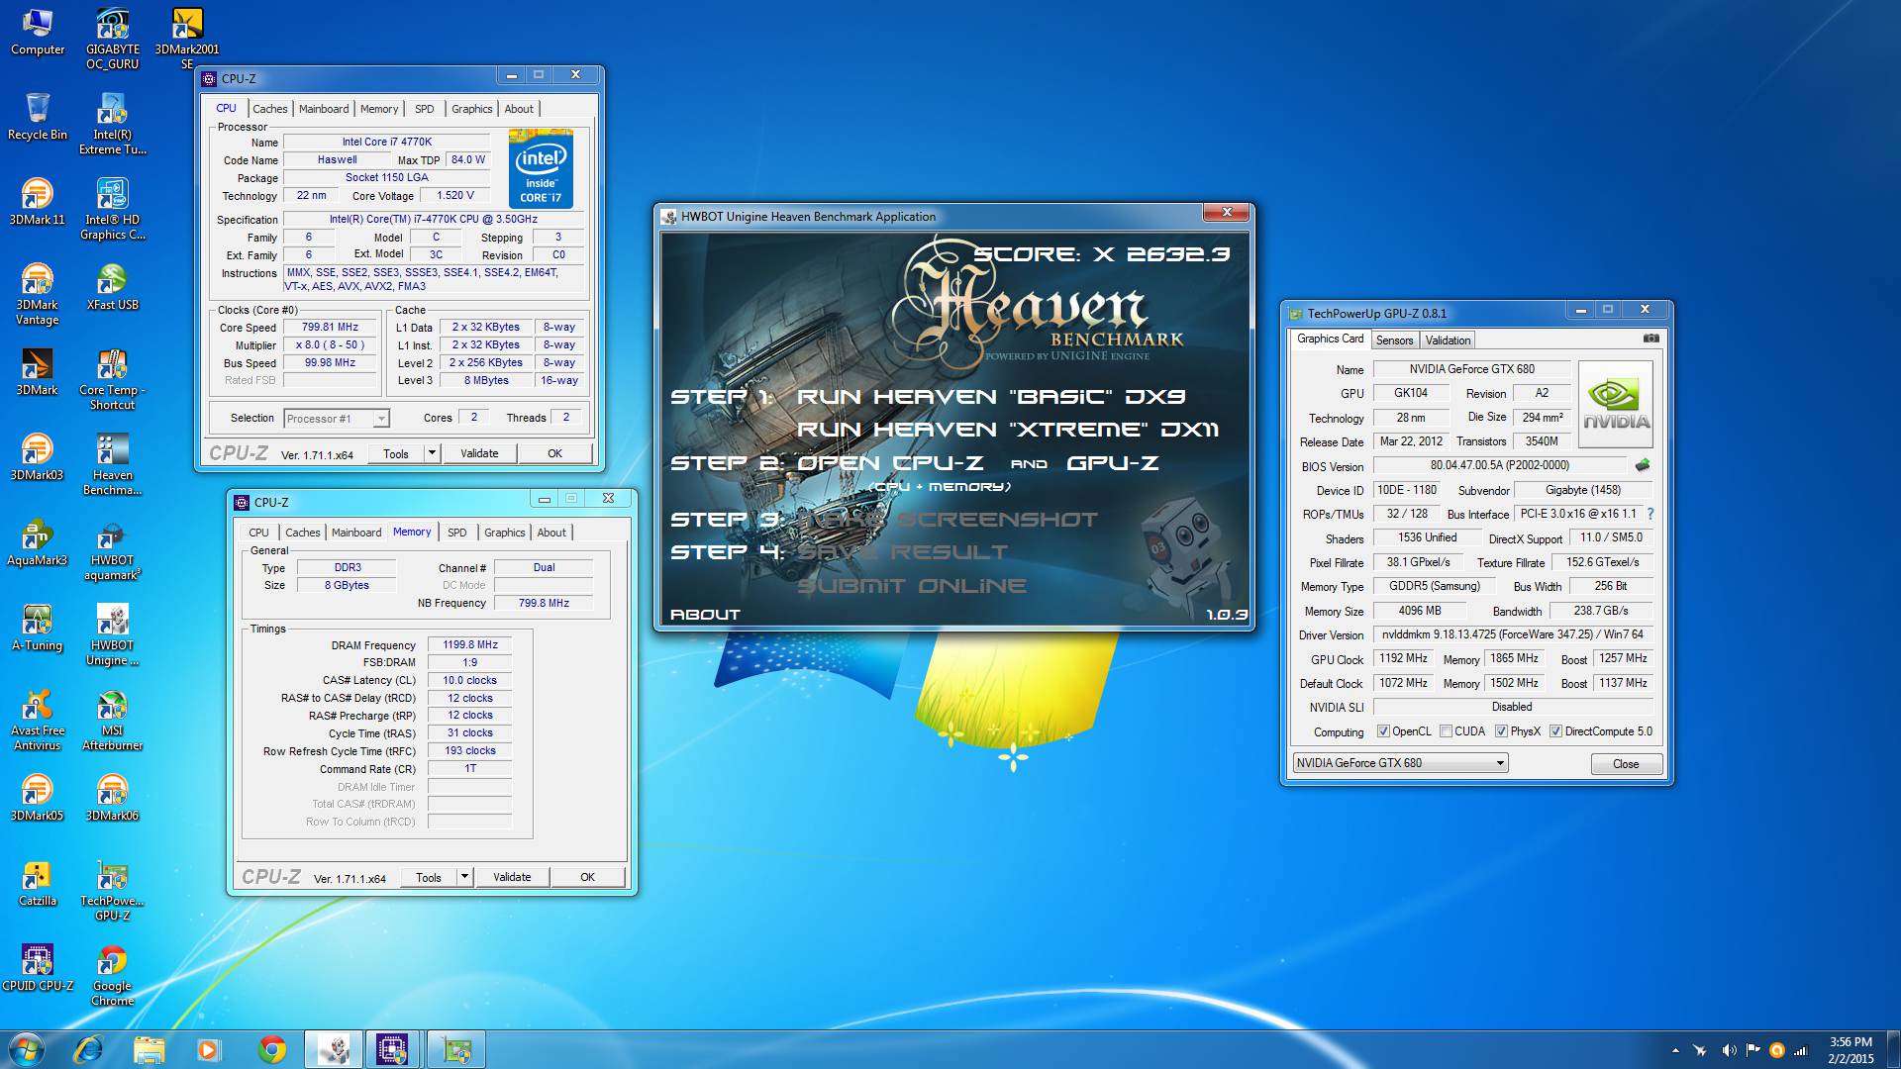Expand Tools arrow in lower CPU-Z window

pos(464,877)
